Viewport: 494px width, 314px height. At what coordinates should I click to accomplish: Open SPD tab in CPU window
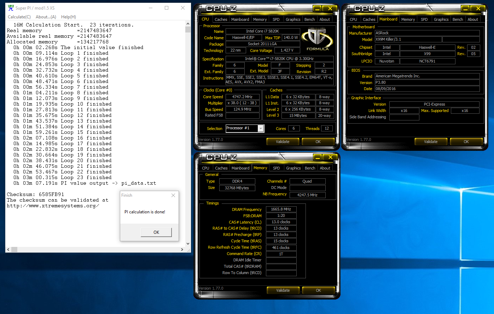276,19
